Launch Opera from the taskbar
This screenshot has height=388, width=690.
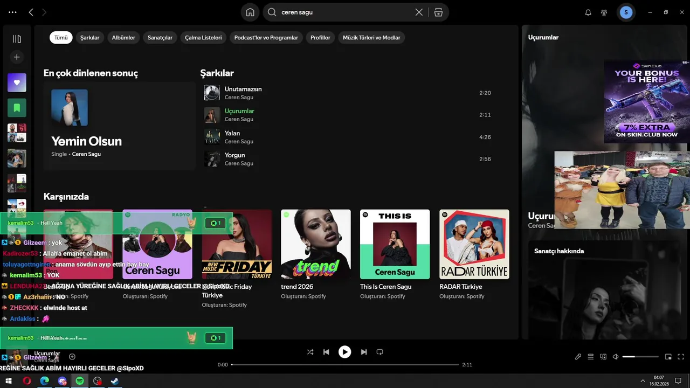pos(27,381)
